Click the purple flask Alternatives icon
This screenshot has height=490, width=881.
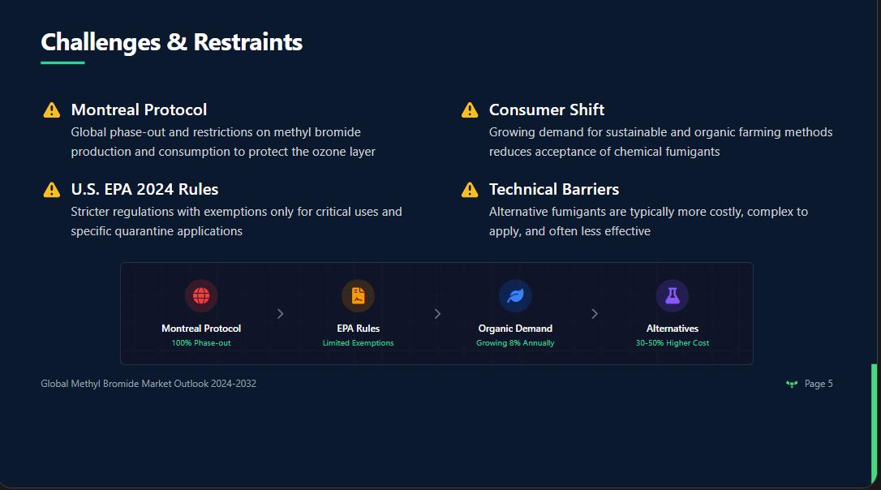(672, 295)
